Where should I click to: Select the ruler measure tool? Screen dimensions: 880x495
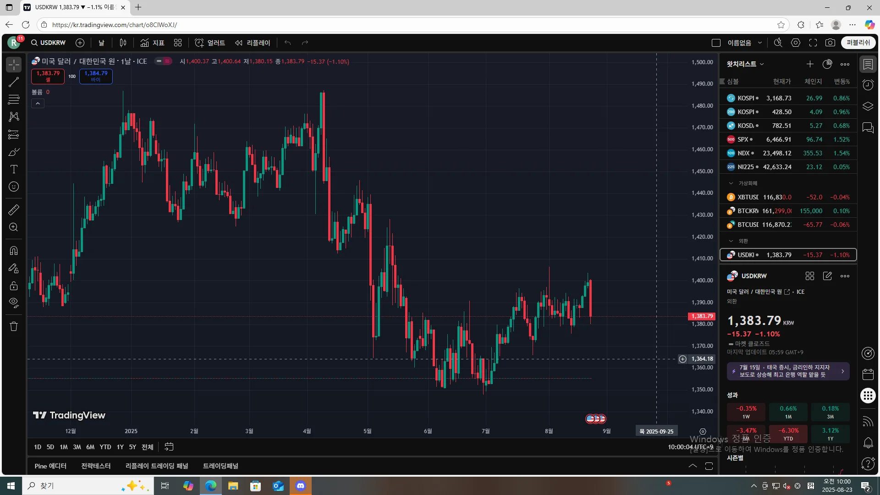pos(14,210)
